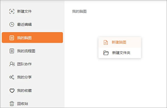Click the document icon in 我的脑图
Screen dimensions: 167x108
coord(12,38)
